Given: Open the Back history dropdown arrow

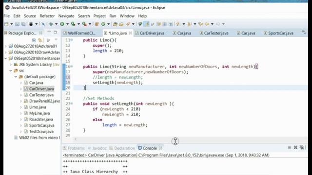Looking at the screenshot, I should tap(213, 24).
